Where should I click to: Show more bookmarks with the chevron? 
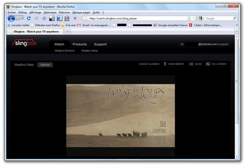pos(237,25)
